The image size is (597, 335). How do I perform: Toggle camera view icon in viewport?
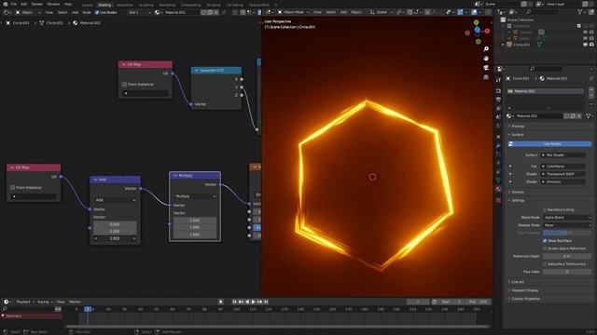tap(486, 68)
